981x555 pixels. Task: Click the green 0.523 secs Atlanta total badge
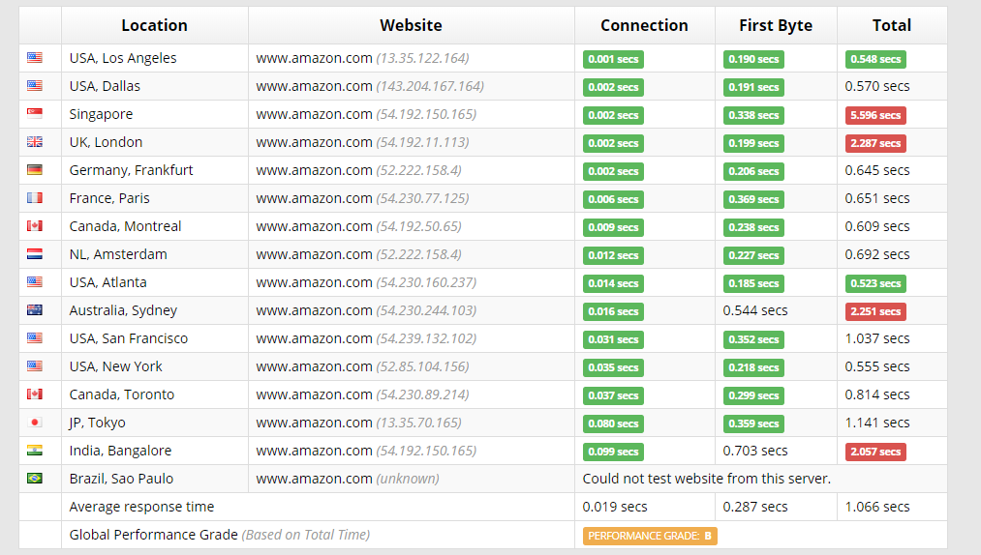[x=875, y=283]
